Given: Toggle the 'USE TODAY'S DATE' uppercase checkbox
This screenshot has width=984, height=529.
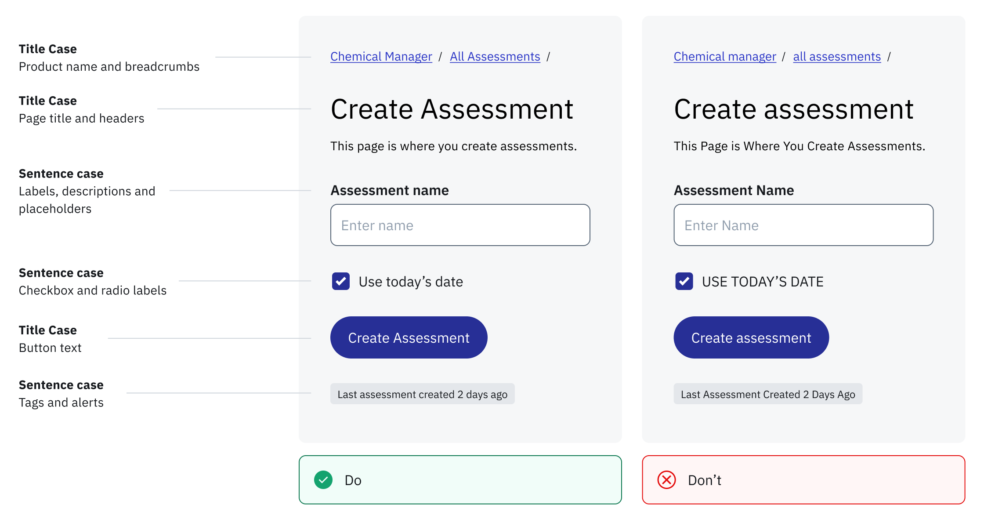Looking at the screenshot, I should coord(684,281).
